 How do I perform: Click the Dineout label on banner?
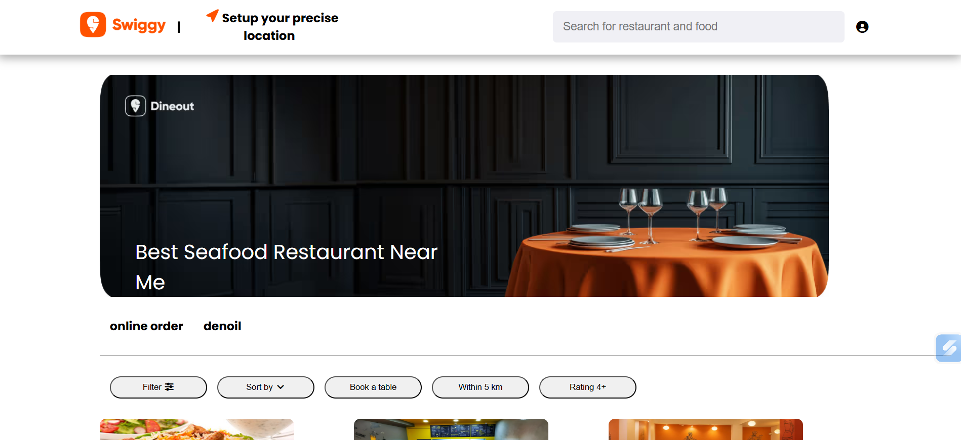tap(172, 106)
